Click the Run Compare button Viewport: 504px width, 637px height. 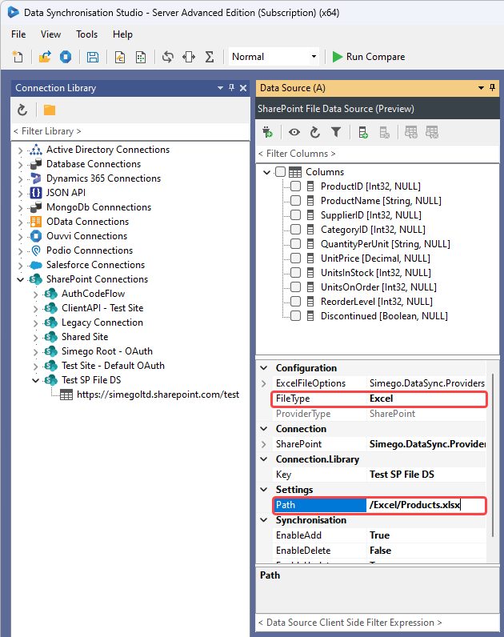(x=369, y=57)
